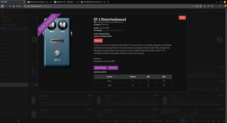Reload the page in the browser
This screenshot has height=123, width=227.
pyautogui.click(x=10, y=6)
